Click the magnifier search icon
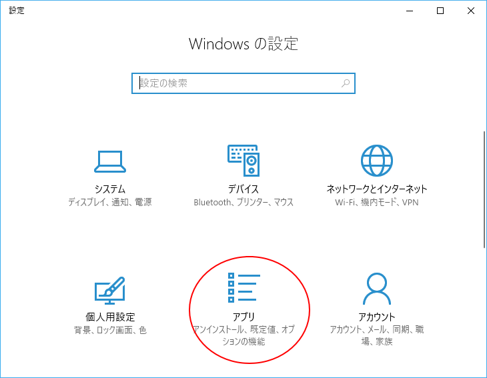Image resolution: width=487 pixels, height=378 pixels. pos(346,83)
